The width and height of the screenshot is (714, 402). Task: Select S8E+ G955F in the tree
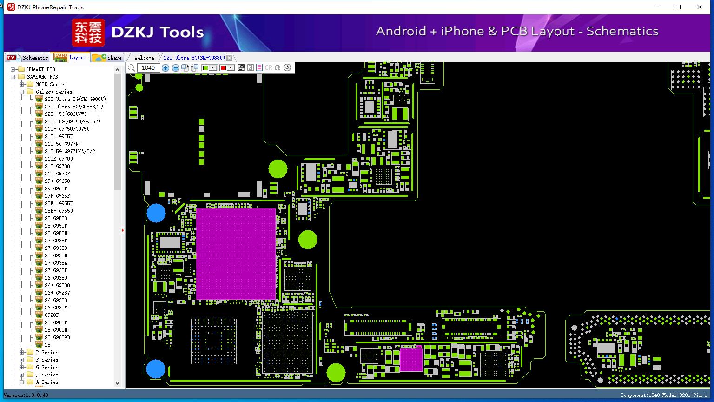pyautogui.click(x=59, y=203)
